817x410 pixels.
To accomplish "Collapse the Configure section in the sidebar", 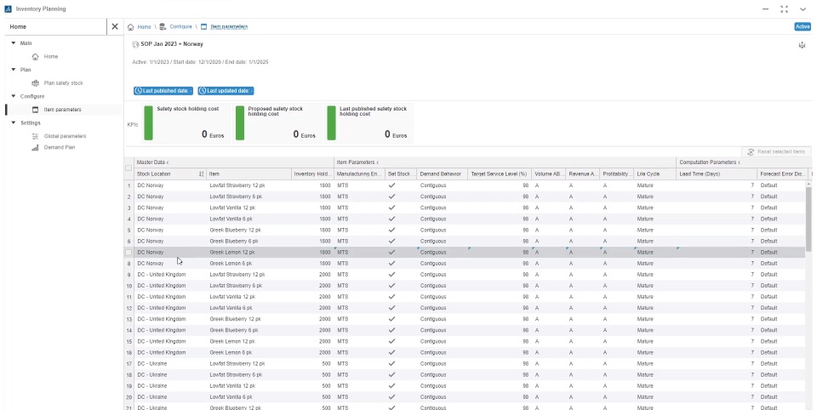I will coord(14,96).
